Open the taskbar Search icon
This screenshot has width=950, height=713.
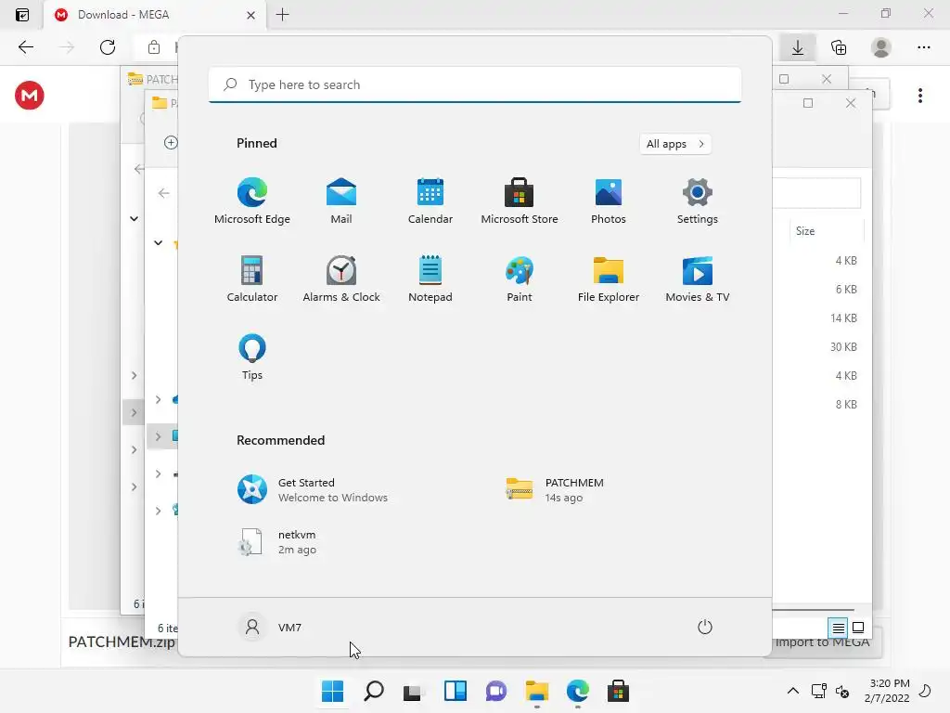coord(374,691)
